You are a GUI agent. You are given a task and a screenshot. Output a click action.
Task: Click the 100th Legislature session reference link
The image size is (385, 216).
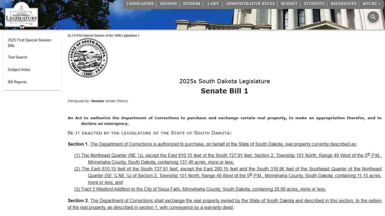103,35
